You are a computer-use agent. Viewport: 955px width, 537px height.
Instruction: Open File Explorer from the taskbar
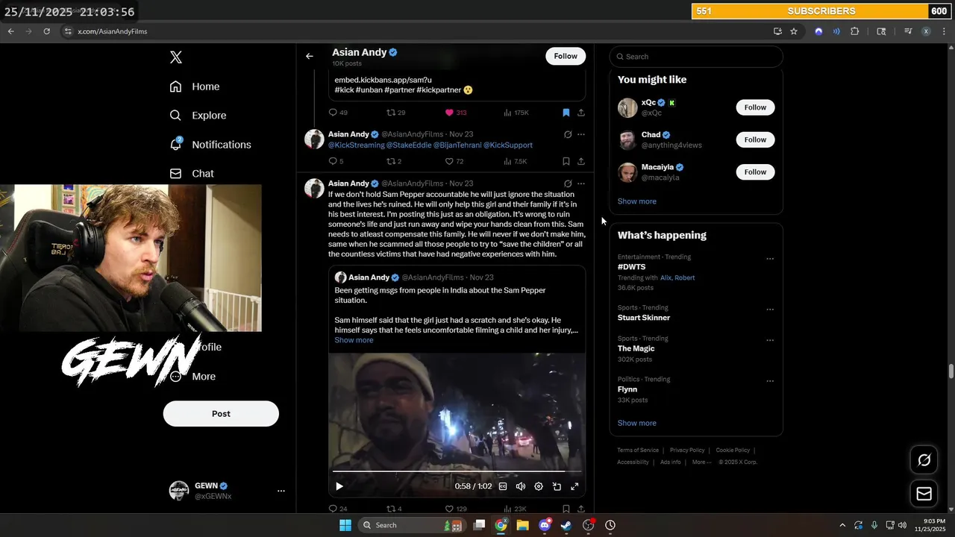[x=522, y=525]
